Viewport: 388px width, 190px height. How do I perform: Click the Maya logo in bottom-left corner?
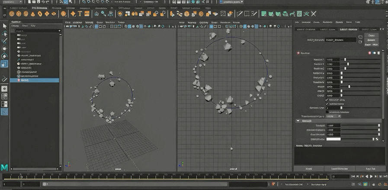tap(5, 167)
